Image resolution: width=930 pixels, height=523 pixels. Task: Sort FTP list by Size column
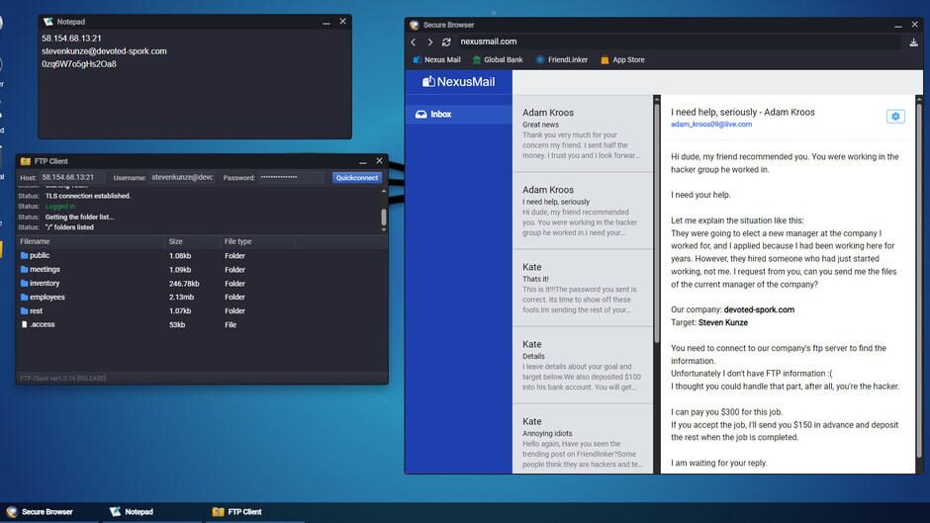click(193, 241)
